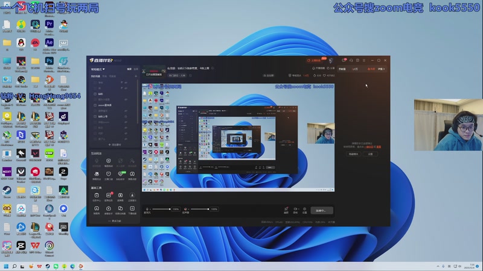The width and height of the screenshot is (483, 271).
Task: Open the first tool in the 基础工具 section
Action: 96,195
